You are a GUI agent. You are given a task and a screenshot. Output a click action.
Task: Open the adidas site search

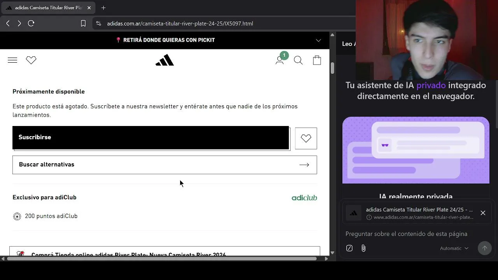[298, 60]
